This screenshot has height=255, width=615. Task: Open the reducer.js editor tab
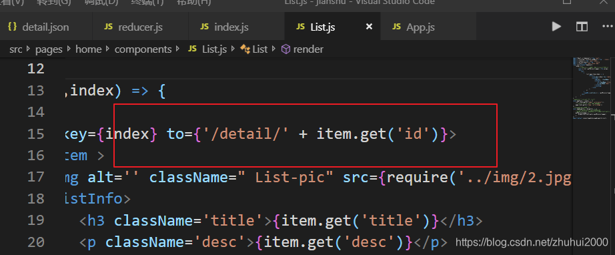click(141, 27)
